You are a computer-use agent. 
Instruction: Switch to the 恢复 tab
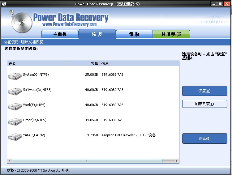coord(97,34)
